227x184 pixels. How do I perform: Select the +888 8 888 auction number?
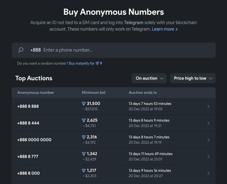tap(28, 106)
